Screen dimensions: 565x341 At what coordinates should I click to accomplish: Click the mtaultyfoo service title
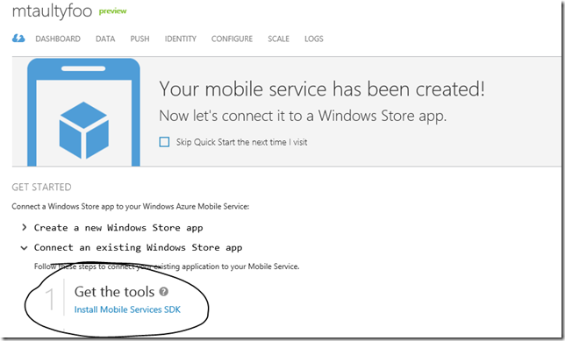click(x=53, y=11)
